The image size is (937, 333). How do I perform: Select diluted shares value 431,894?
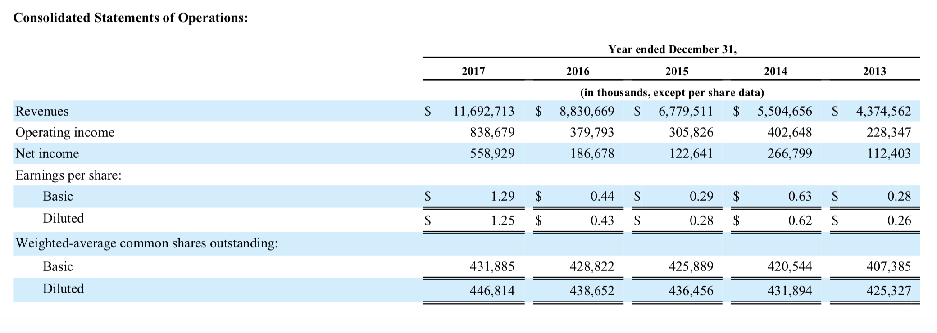pyautogui.click(x=790, y=291)
